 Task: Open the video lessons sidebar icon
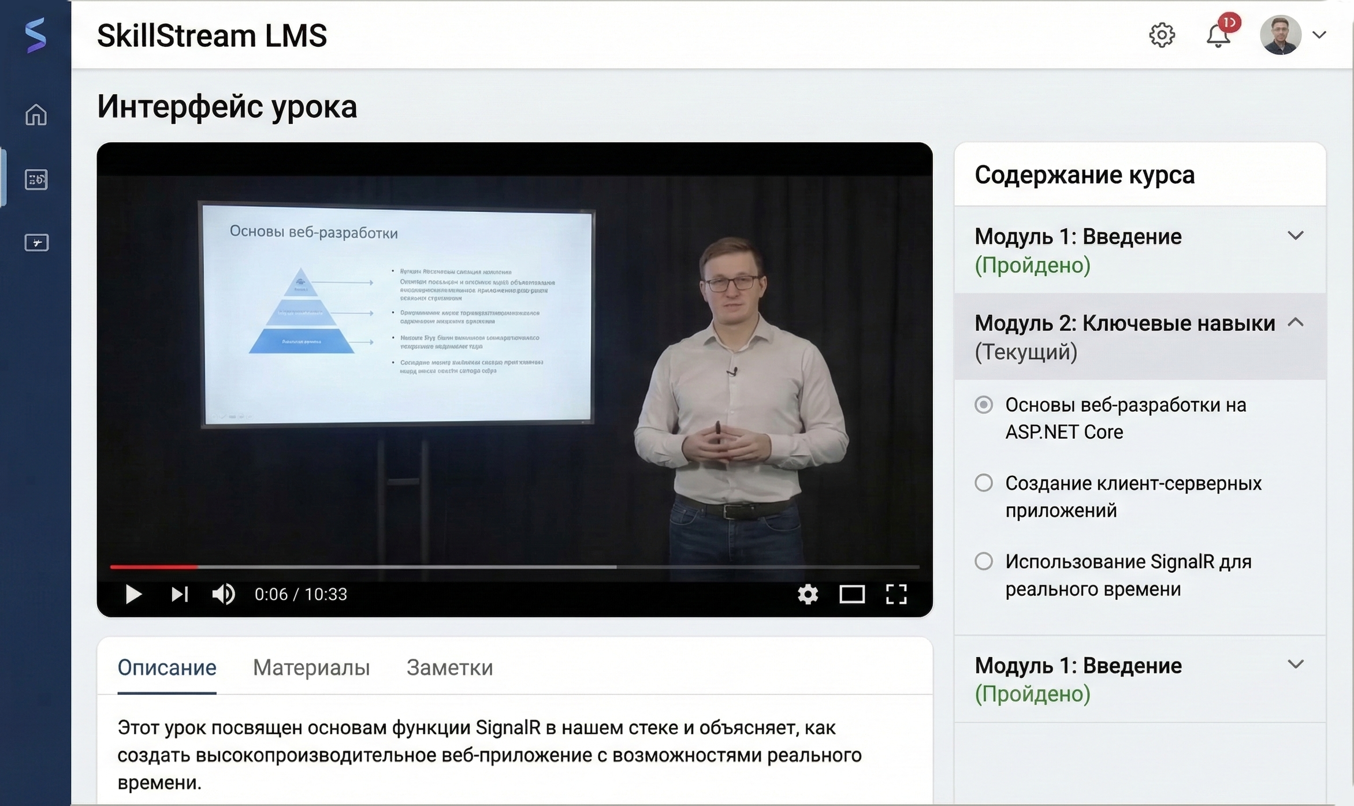[36, 242]
